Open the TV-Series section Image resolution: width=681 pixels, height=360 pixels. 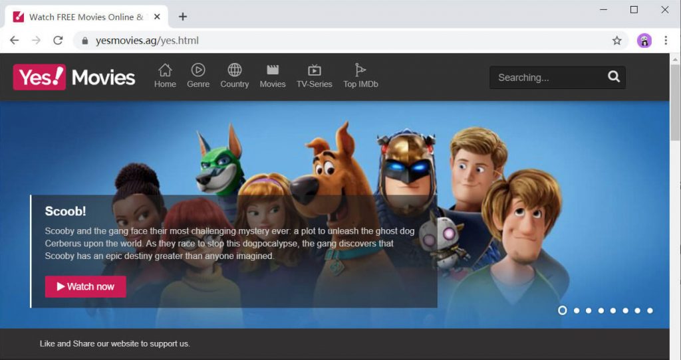point(315,76)
